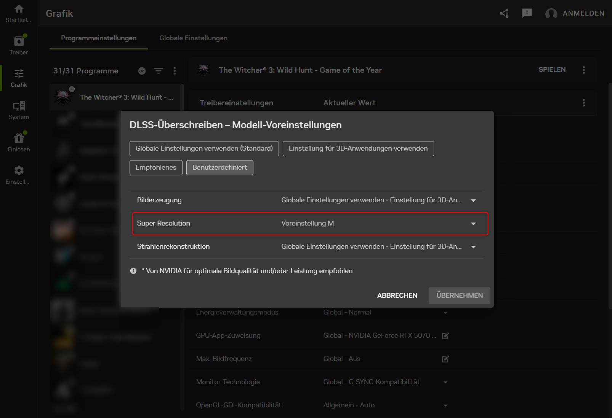The image size is (612, 418).
Task: Click the info icon beside NVIDIA recommendation note
Action: 133,271
